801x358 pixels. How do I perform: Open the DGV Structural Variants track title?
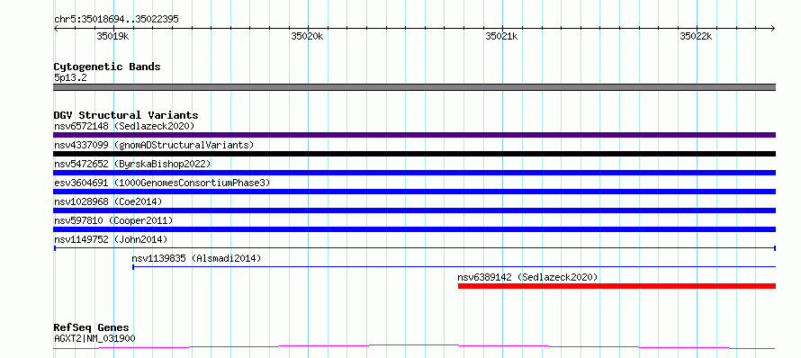tap(126, 115)
